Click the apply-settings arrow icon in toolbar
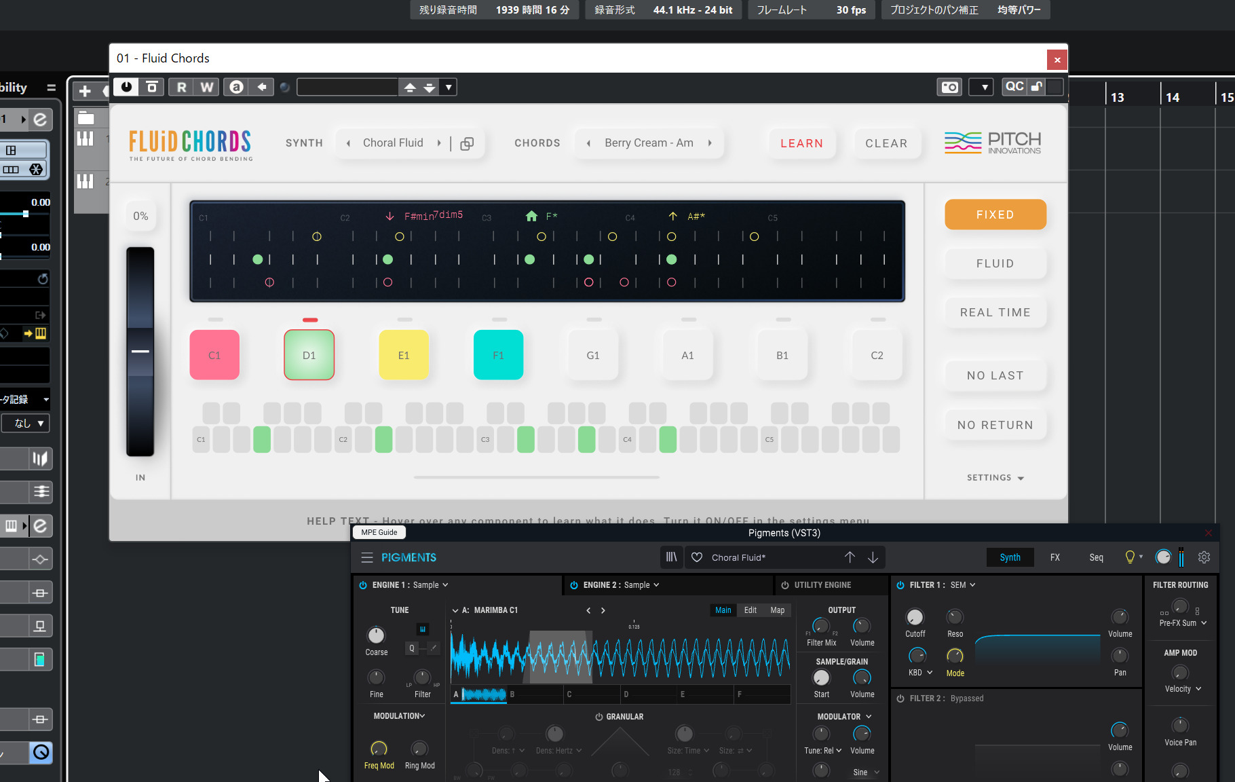This screenshot has width=1235, height=782. 261,87
